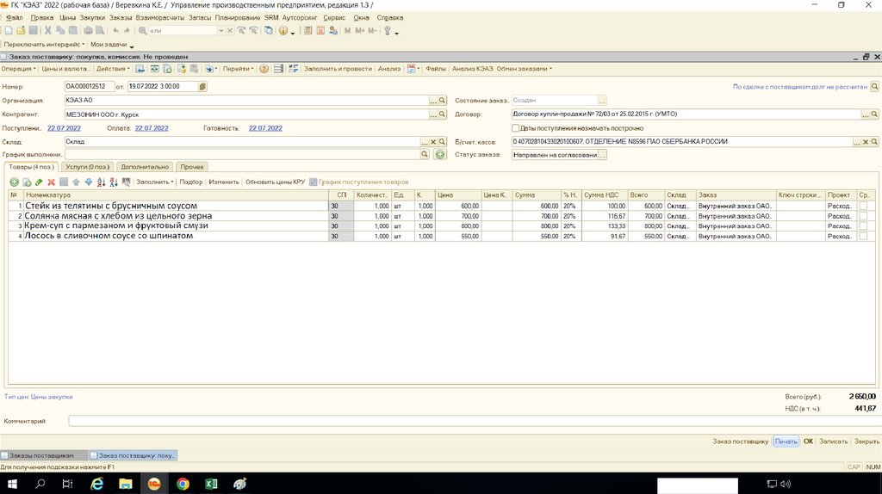
Task: Delete the selected goods row (red X)
Action: pos(52,182)
